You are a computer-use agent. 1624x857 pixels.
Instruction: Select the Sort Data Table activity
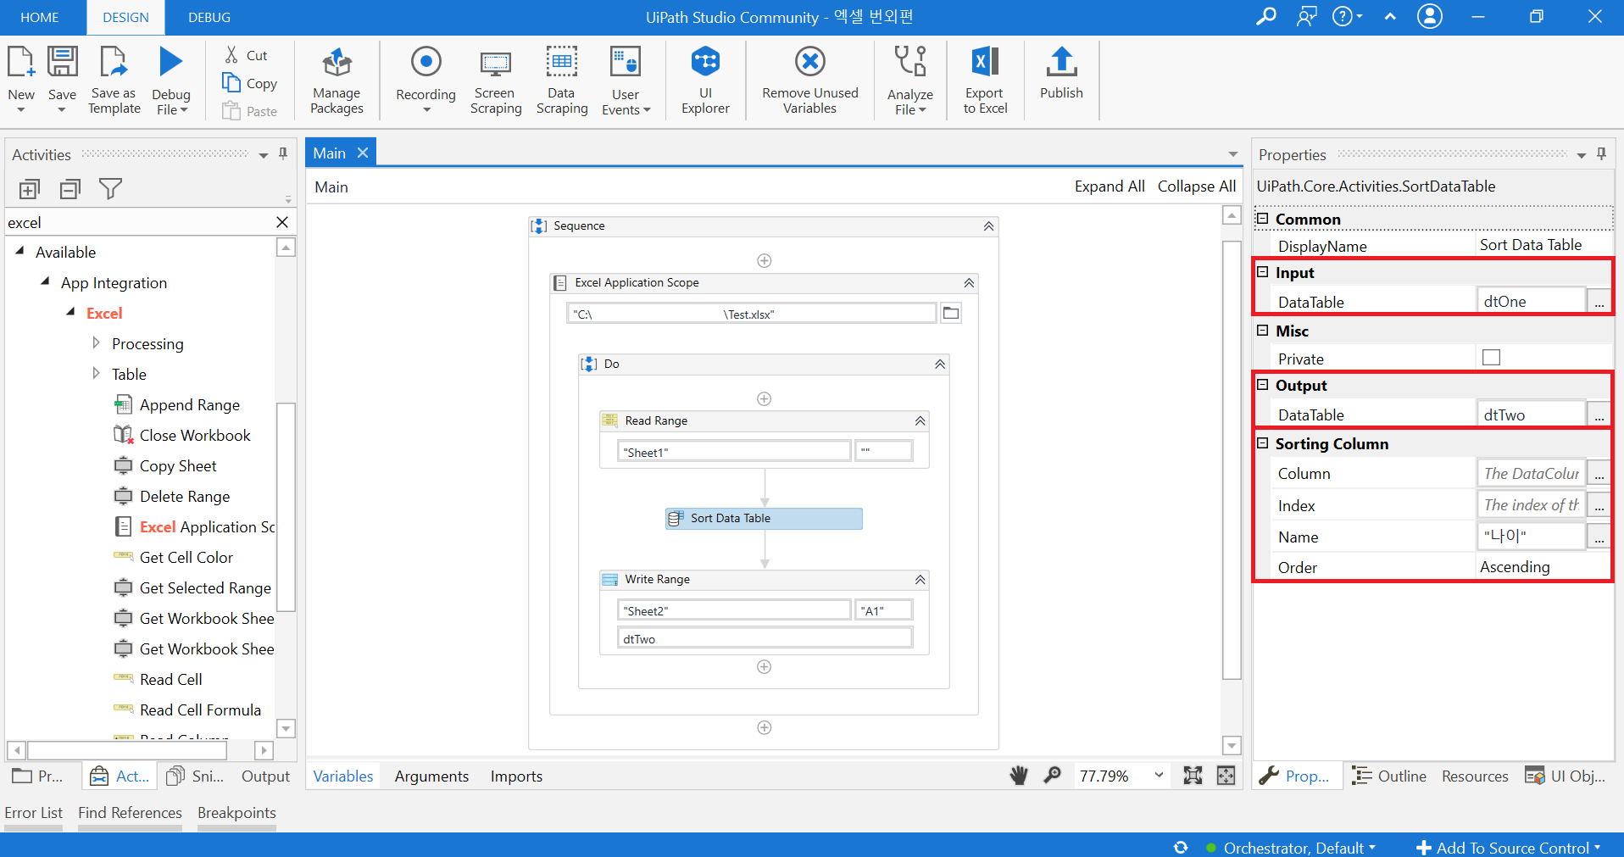764,519
